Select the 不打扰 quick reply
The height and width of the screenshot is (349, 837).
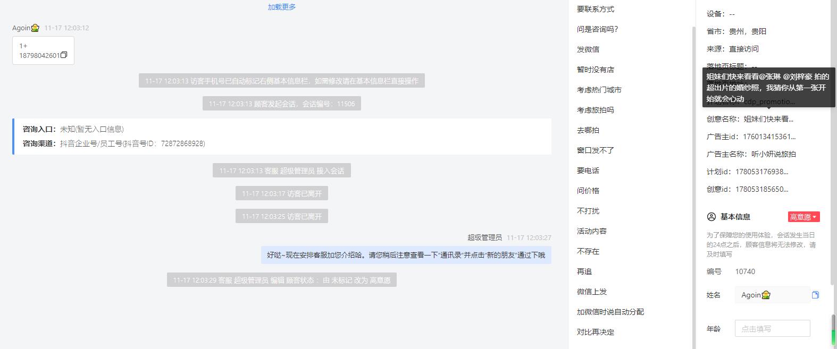point(588,211)
